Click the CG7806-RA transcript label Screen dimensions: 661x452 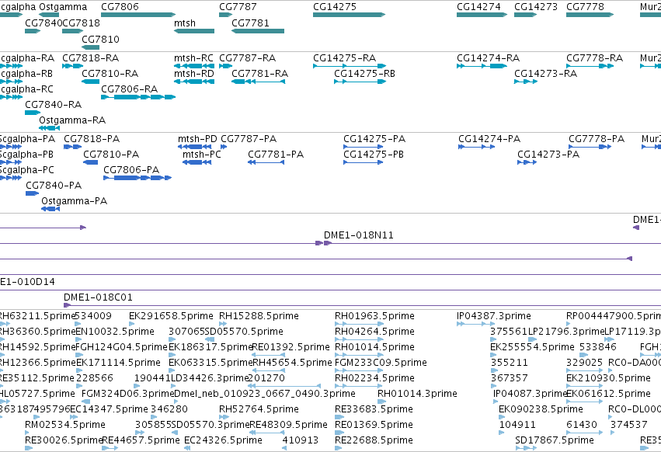pos(130,89)
